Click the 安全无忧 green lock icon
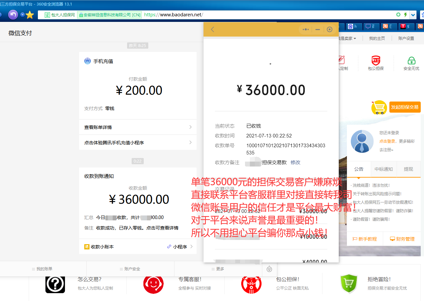The width and height of the screenshot is (424, 301). (x=411, y=61)
